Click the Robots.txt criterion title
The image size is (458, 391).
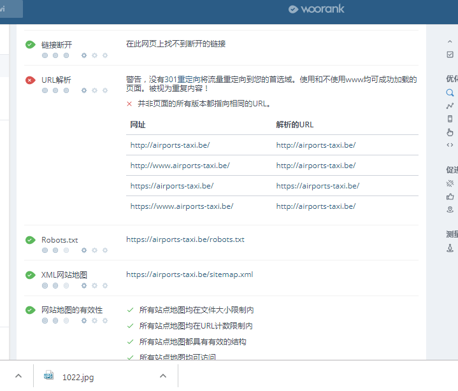point(60,240)
